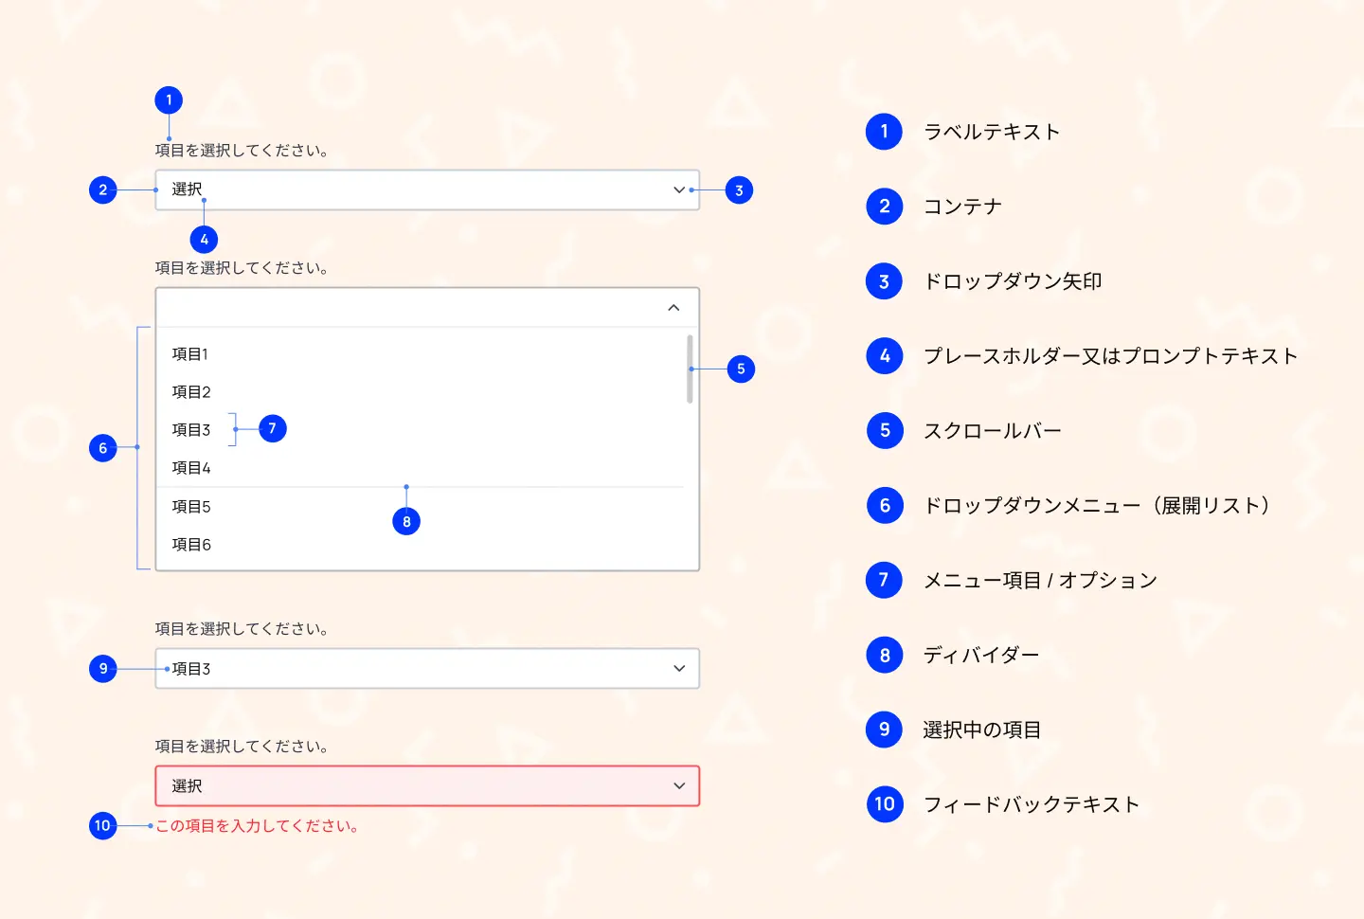Click the フィードバックテキスト legend entry
This screenshot has width=1364, height=919.
[x=1032, y=804]
